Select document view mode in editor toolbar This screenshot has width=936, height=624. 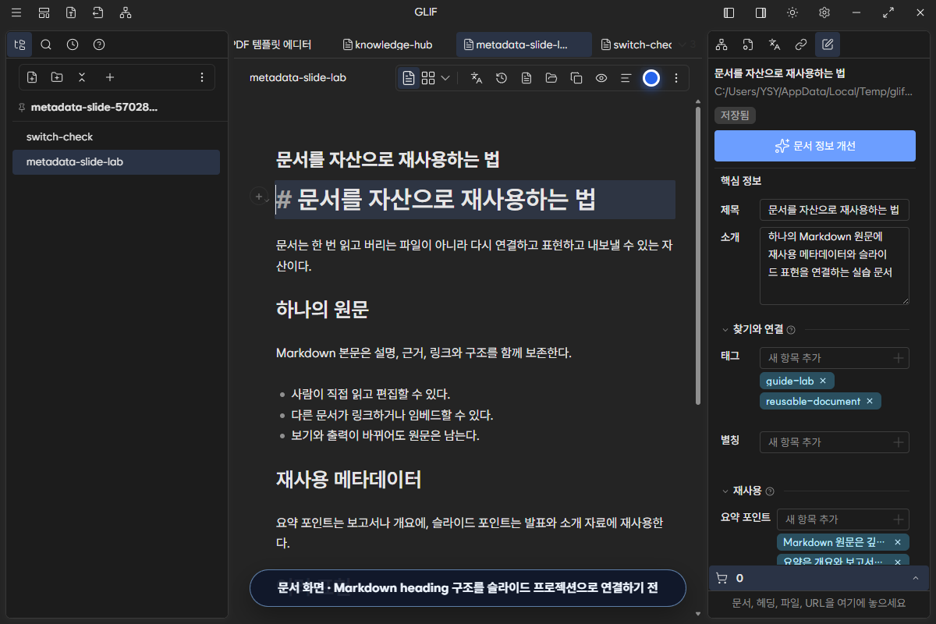(409, 78)
